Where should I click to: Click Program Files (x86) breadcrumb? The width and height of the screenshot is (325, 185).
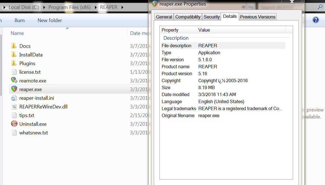tap(70, 7)
